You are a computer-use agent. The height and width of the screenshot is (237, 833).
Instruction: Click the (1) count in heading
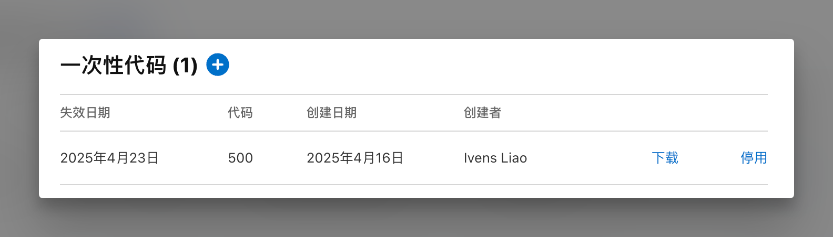coord(185,66)
